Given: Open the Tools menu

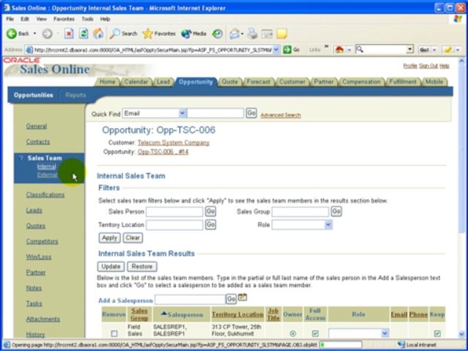Looking at the screenshot, I should (x=87, y=19).
